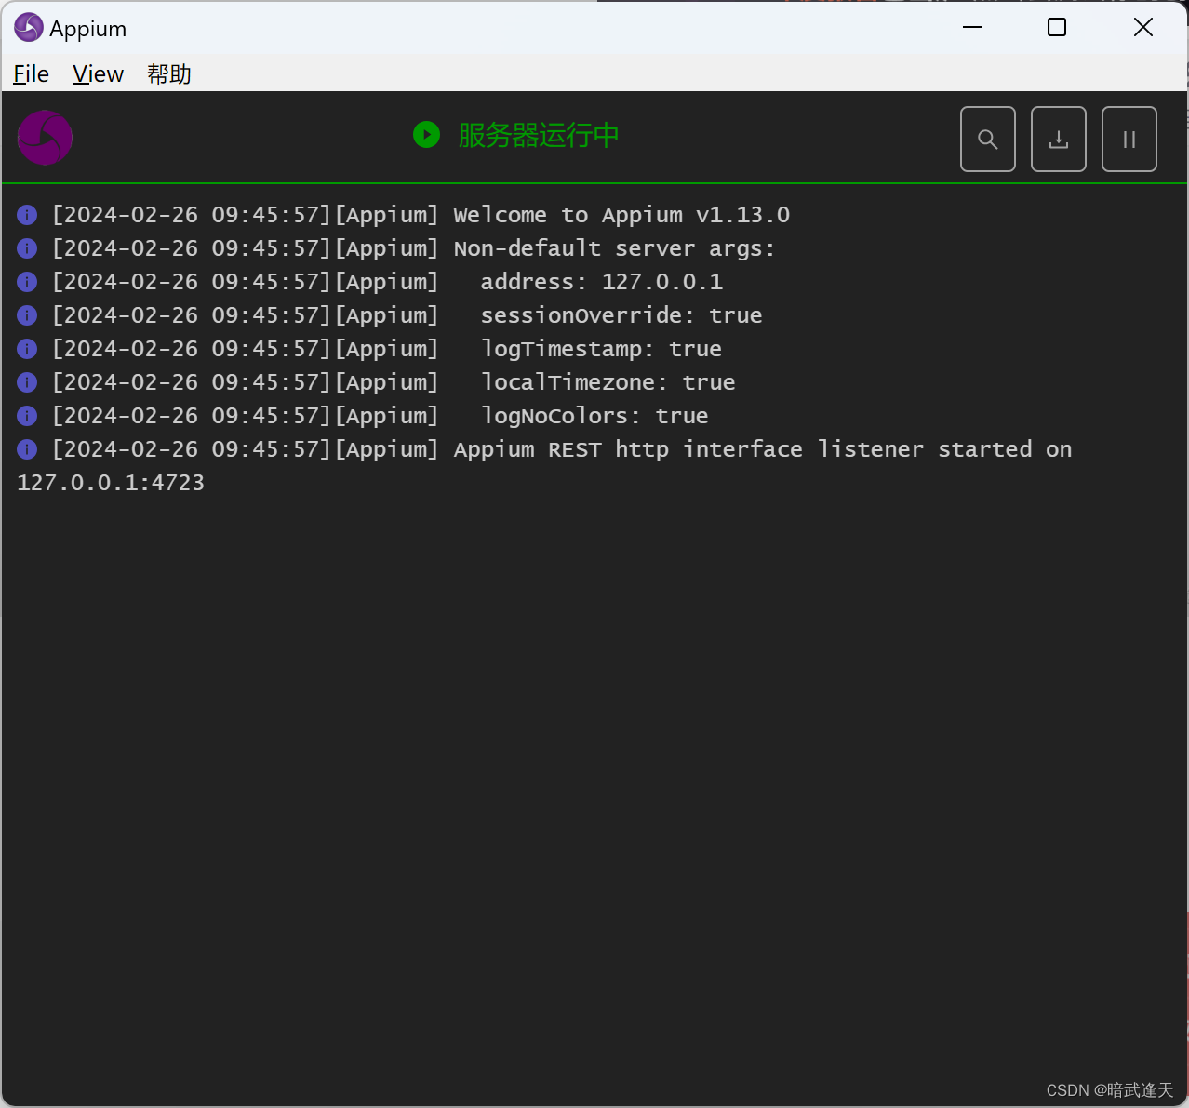Download raw logs with the download button
The width and height of the screenshot is (1189, 1108).
1059,140
